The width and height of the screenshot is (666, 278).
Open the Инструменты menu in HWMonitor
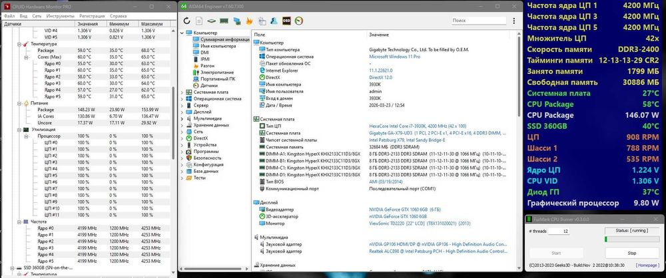(x=61, y=16)
